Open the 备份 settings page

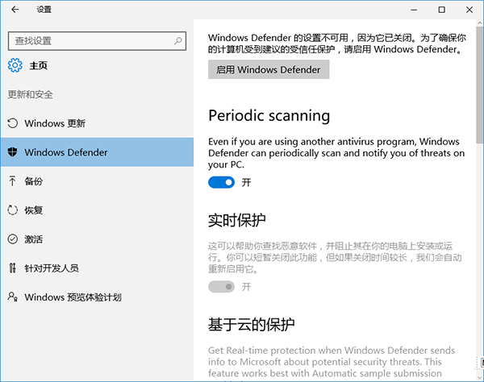click(x=98, y=181)
